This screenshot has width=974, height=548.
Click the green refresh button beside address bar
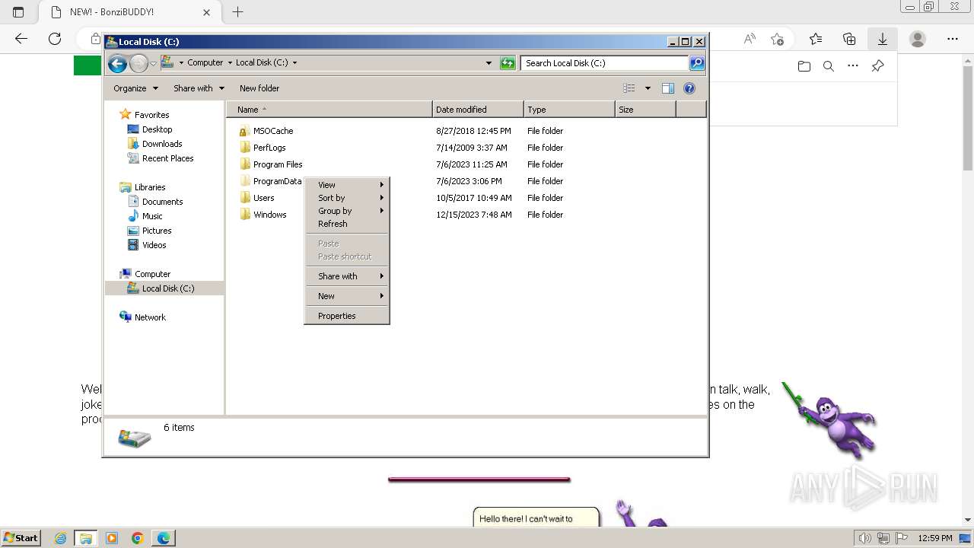(508, 63)
